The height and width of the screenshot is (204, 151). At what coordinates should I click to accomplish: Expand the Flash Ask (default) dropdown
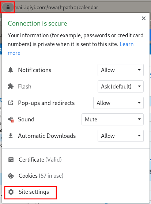tap(121, 86)
